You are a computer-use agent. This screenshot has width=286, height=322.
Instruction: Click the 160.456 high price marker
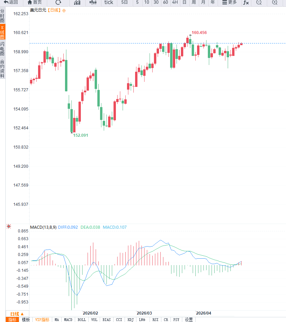[x=199, y=33]
